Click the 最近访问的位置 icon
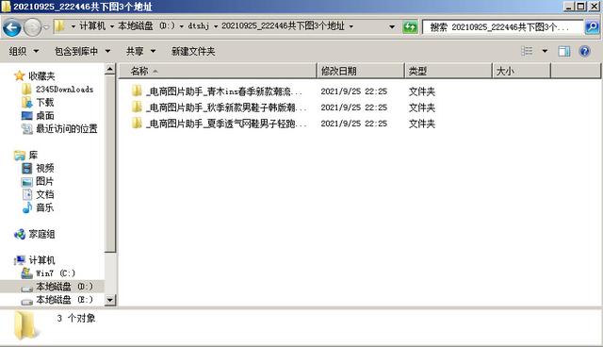 pos(27,129)
